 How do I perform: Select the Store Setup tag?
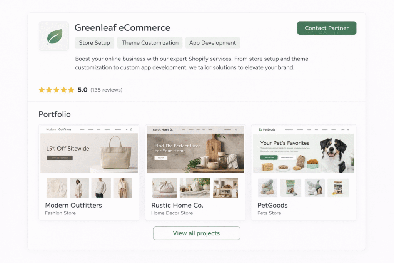click(95, 43)
